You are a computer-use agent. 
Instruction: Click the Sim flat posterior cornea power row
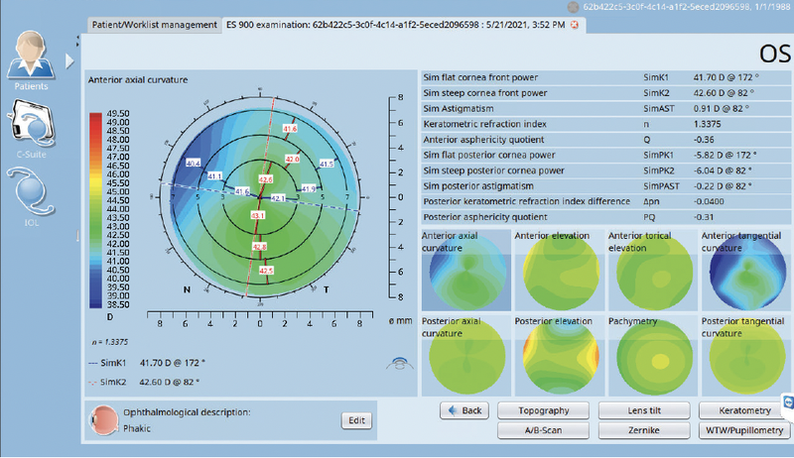(x=606, y=155)
